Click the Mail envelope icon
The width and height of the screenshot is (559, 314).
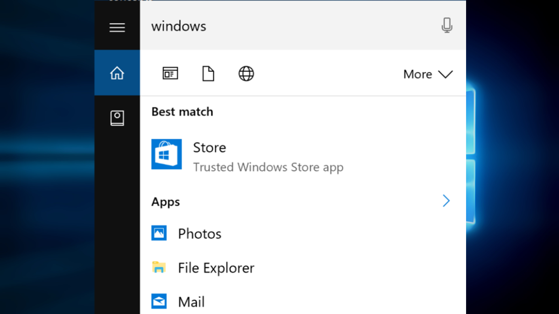point(159,301)
